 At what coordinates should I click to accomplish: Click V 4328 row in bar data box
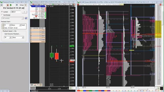pos(38,41)
